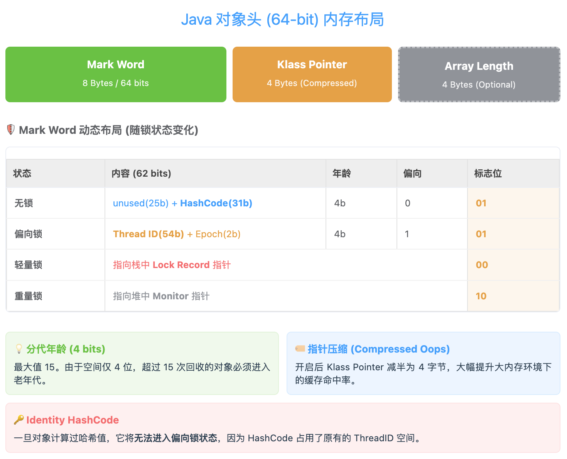Click the shield icon beside Mark Word heading
Screen dimensions: 567x459
click(x=11, y=130)
